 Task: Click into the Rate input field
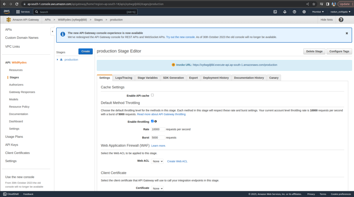pos(158,129)
